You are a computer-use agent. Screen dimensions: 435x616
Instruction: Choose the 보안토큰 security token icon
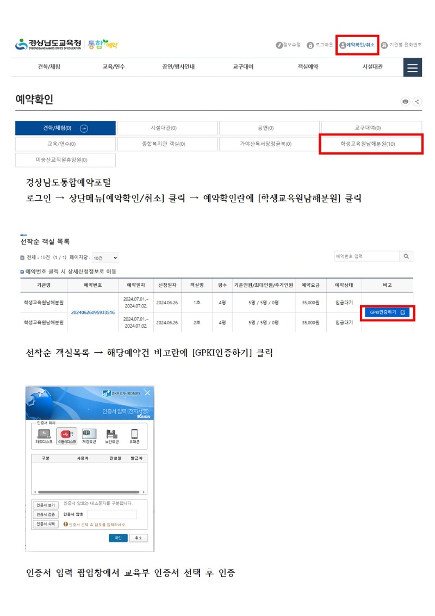[x=112, y=434]
